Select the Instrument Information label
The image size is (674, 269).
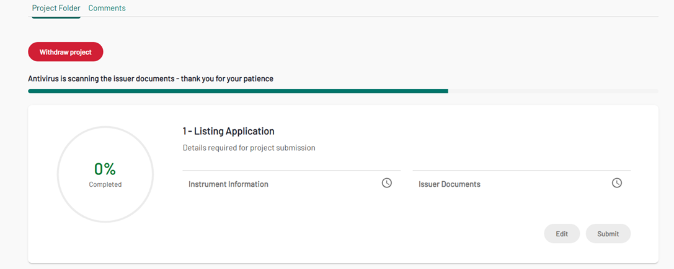(228, 184)
